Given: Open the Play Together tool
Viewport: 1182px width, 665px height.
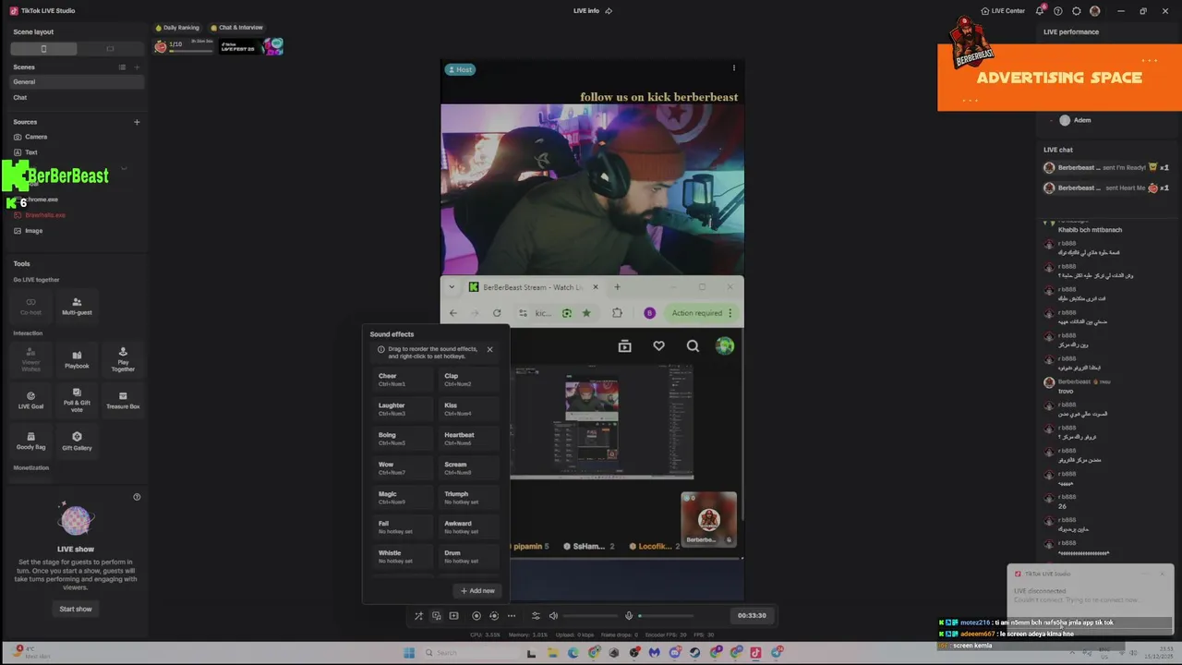Looking at the screenshot, I should pyautogui.click(x=123, y=359).
